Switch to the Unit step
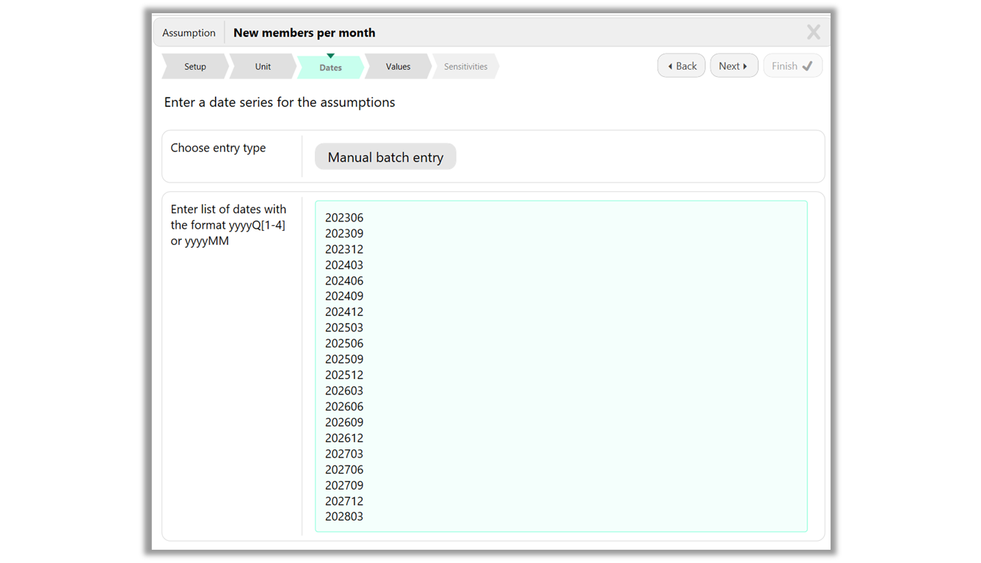The image size is (981, 563). [x=262, y=66]
